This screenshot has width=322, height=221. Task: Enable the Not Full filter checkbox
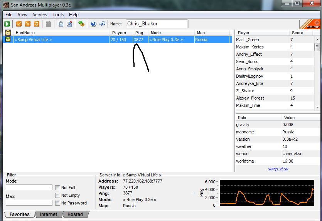click(58, 188)
